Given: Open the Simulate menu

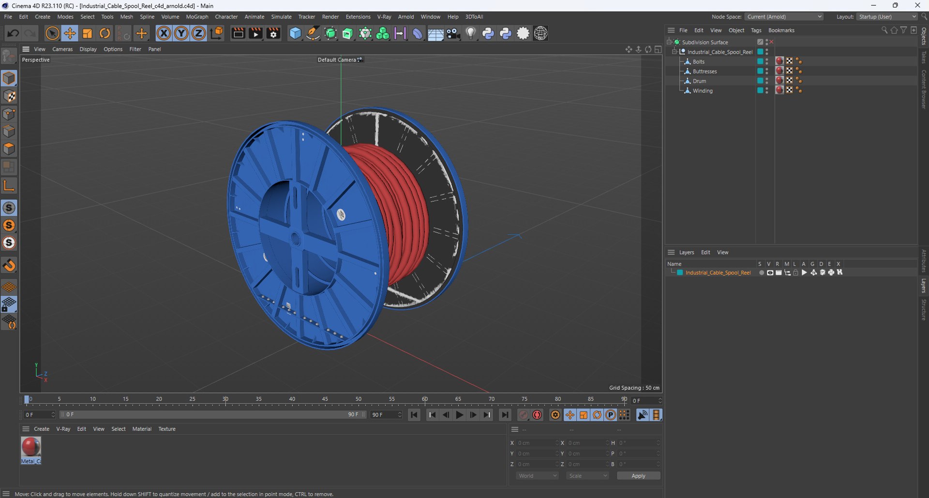Looking at the screenshot, I should coord(281,16).
